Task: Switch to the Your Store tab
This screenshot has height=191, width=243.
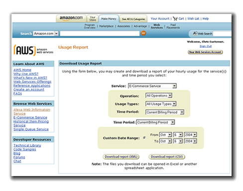Action: [x=93, y=18]
